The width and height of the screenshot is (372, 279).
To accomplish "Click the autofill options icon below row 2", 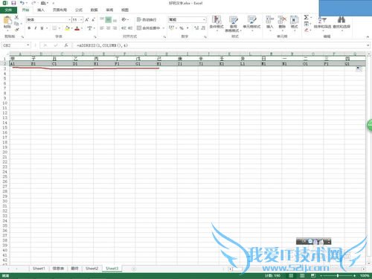I will pyautogui.click(x=359, y=68).
